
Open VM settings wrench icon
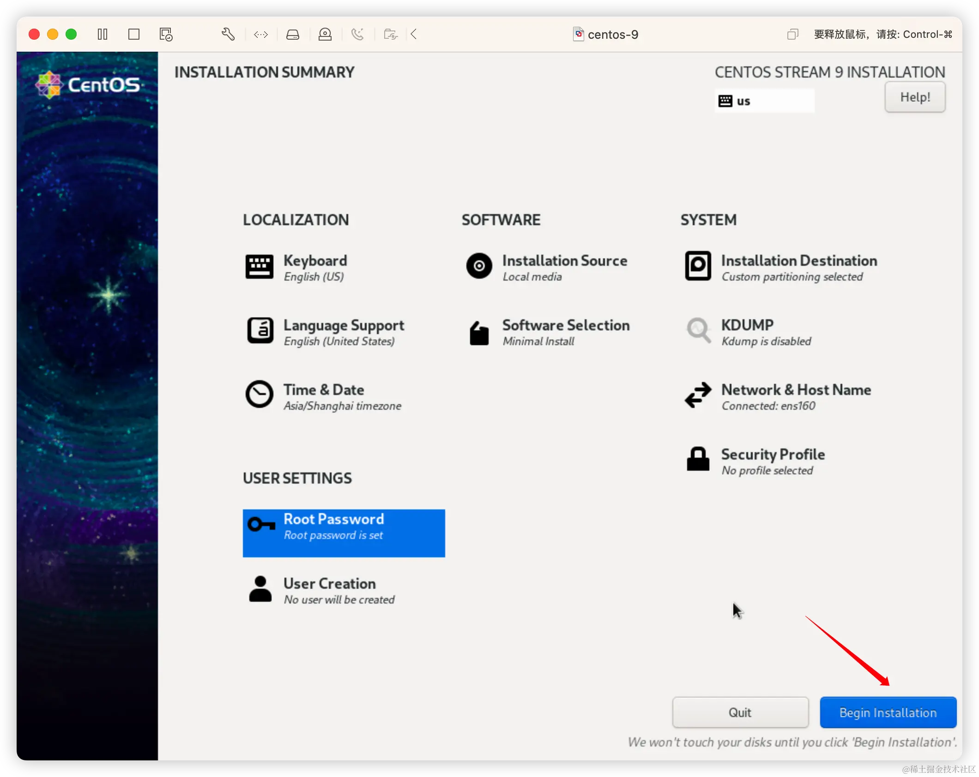228,35
